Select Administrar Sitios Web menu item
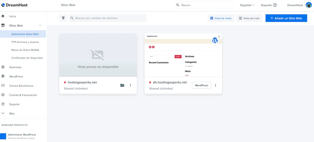Viewport: 314px width, 142px height. pyautogui.click(x=23, y=34)
